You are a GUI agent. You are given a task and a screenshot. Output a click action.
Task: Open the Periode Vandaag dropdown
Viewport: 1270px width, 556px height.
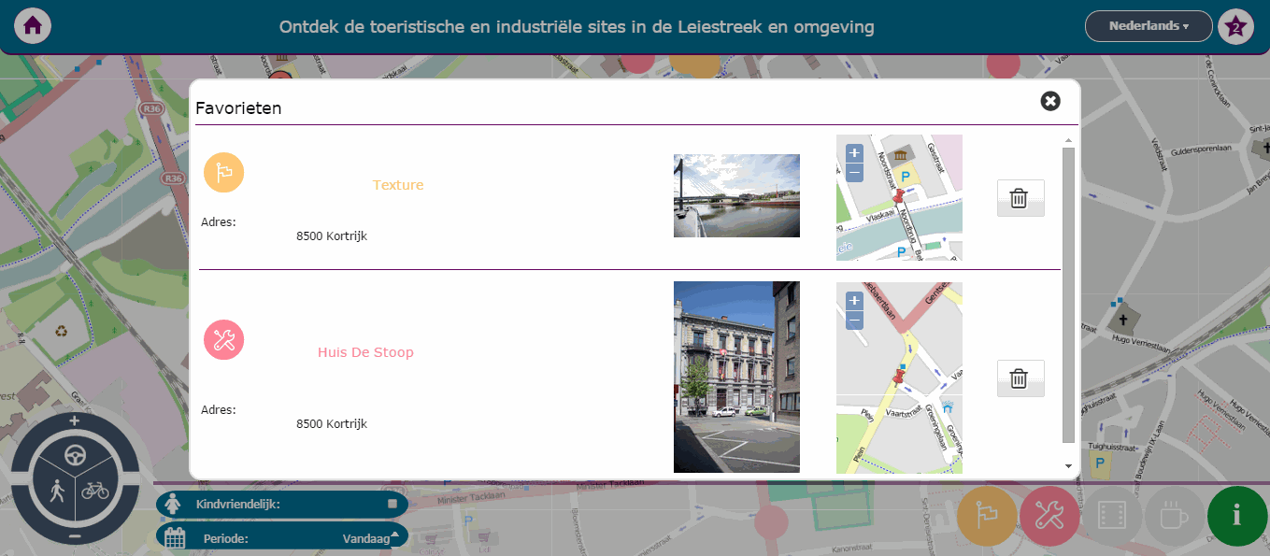[371, 538]
